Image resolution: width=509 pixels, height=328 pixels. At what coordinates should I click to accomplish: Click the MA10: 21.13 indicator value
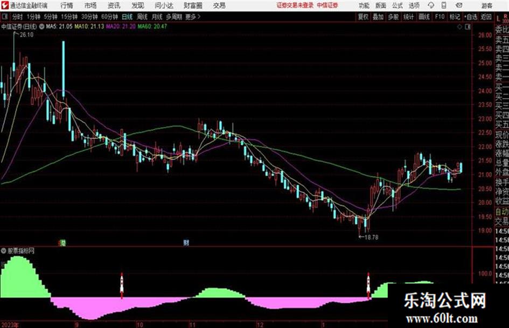[x=89, y=26]
